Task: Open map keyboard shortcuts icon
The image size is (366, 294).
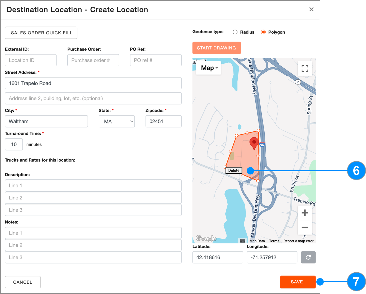Action: (242, 241)
